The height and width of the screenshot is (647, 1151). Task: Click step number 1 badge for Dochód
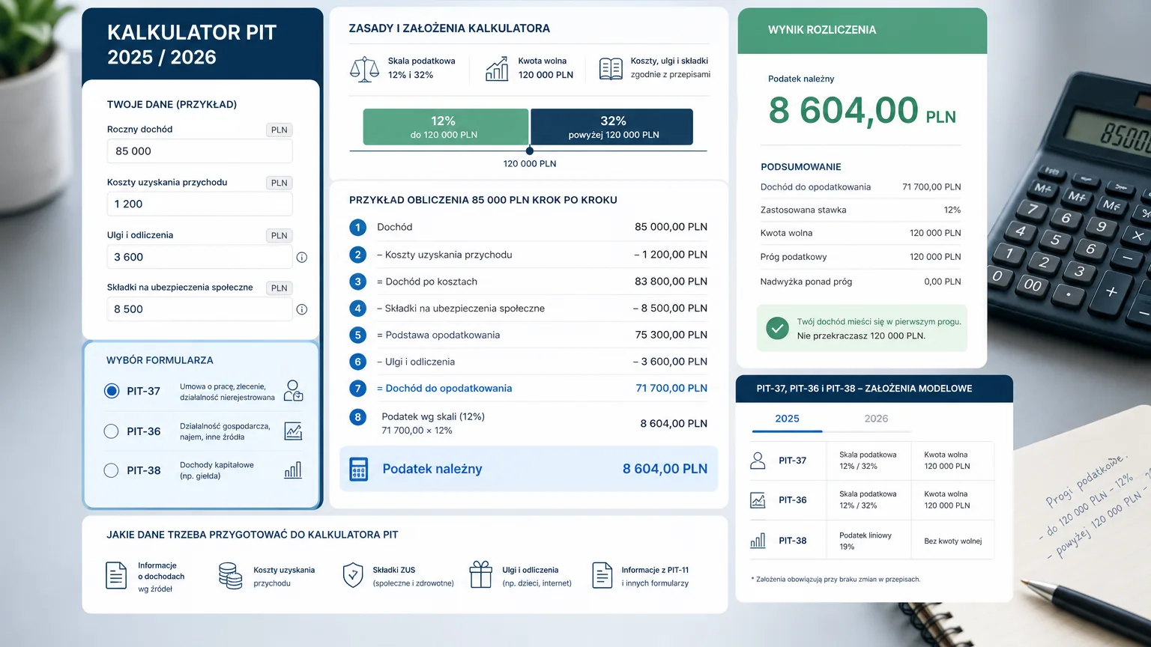pyautogui.click(x=358, y=228)
